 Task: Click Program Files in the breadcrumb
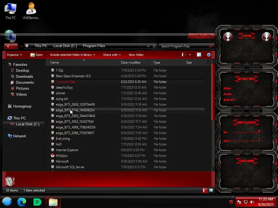point(94,46)
